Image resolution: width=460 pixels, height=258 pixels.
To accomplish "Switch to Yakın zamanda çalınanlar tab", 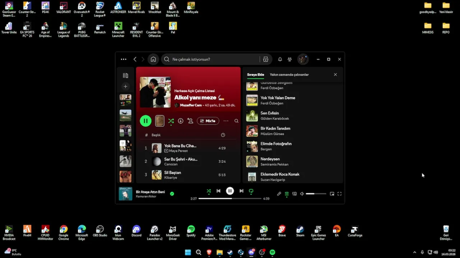I will click(x=289, y=75).
